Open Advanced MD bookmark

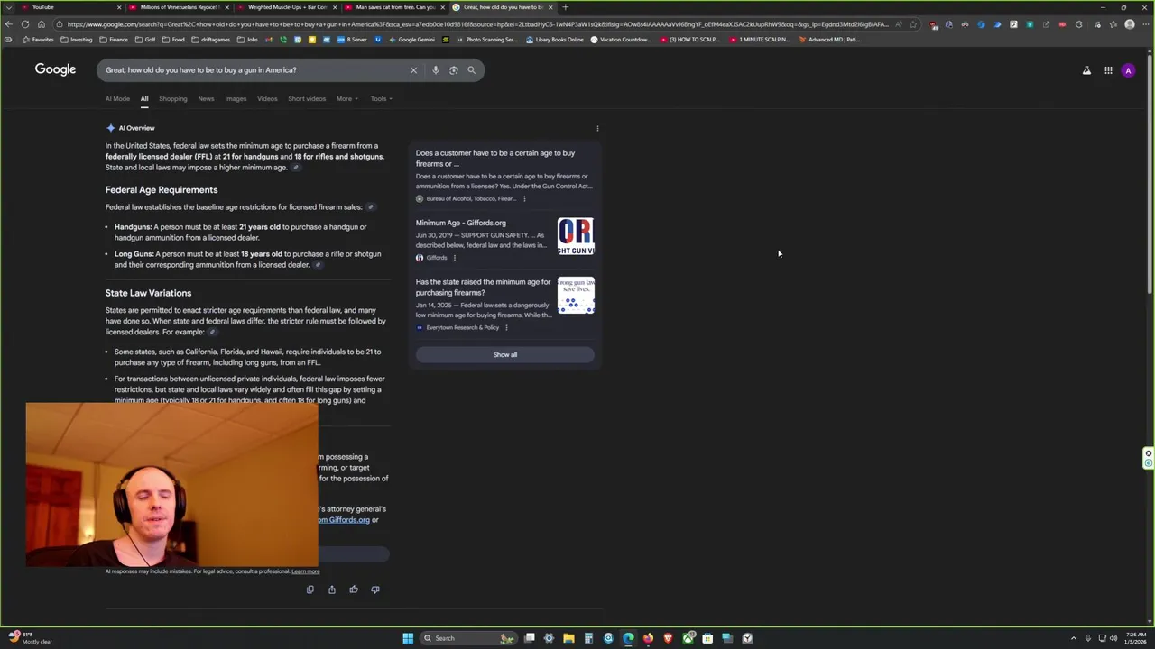829,40
